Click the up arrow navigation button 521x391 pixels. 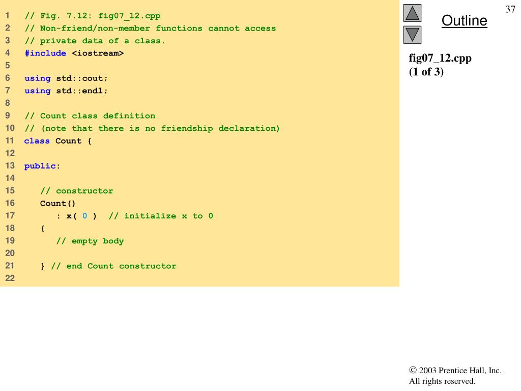[412, 13]
